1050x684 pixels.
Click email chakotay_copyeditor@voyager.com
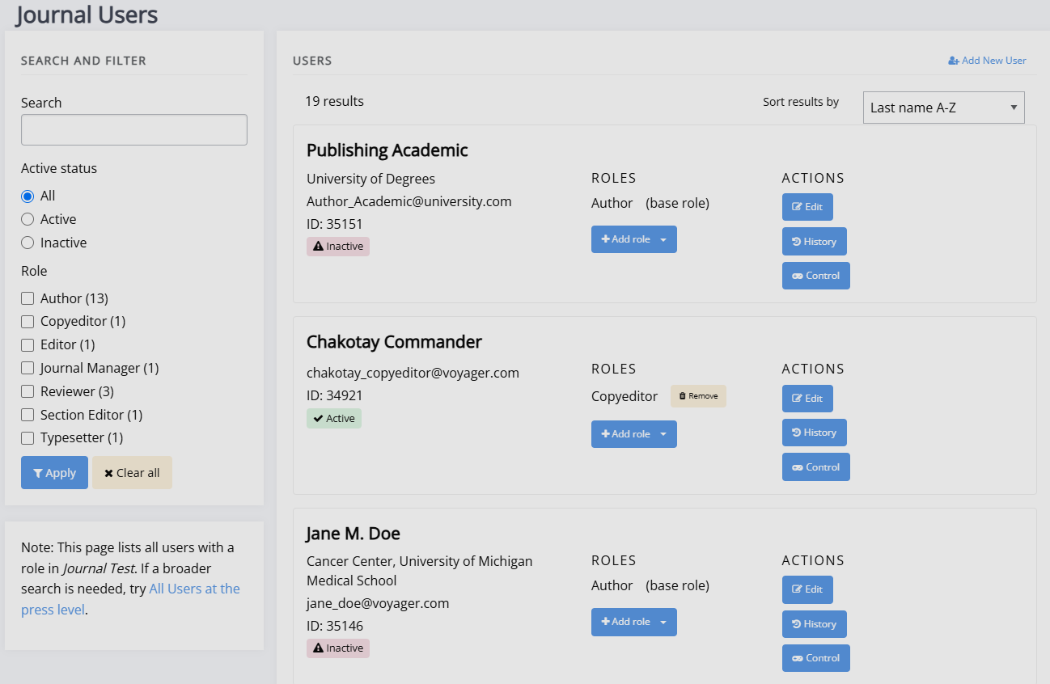[x=413, y=373]
